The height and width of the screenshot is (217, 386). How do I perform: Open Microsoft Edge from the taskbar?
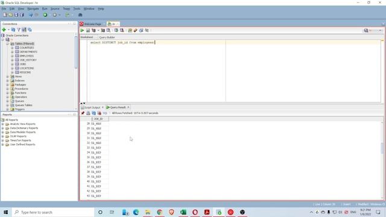point(136,212)
